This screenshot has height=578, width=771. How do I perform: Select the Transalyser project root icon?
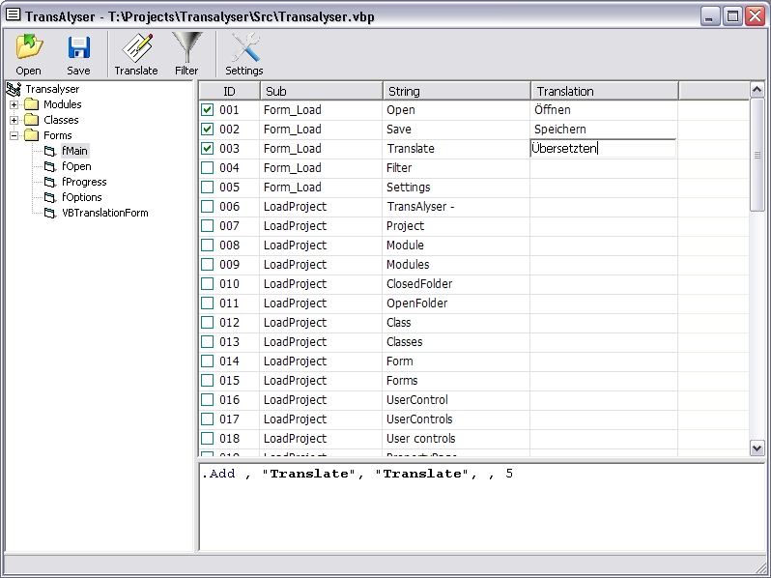point(14,89)
